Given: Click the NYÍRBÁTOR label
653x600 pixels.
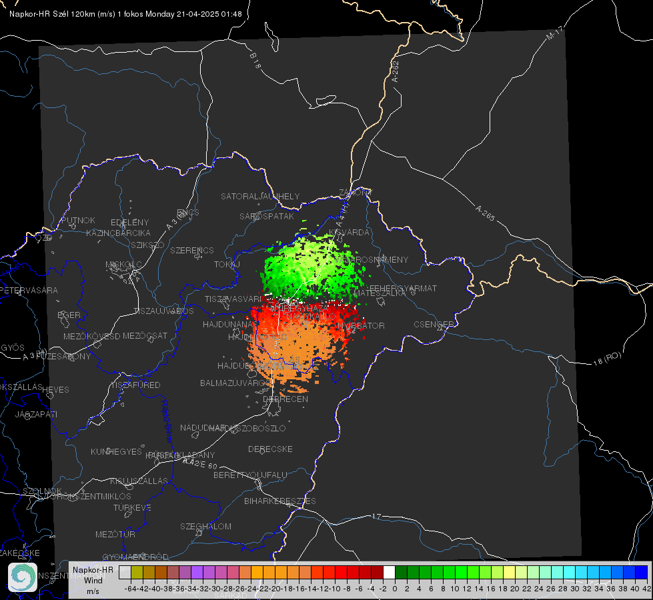Looking at the screenshot, I should point(361,325).
